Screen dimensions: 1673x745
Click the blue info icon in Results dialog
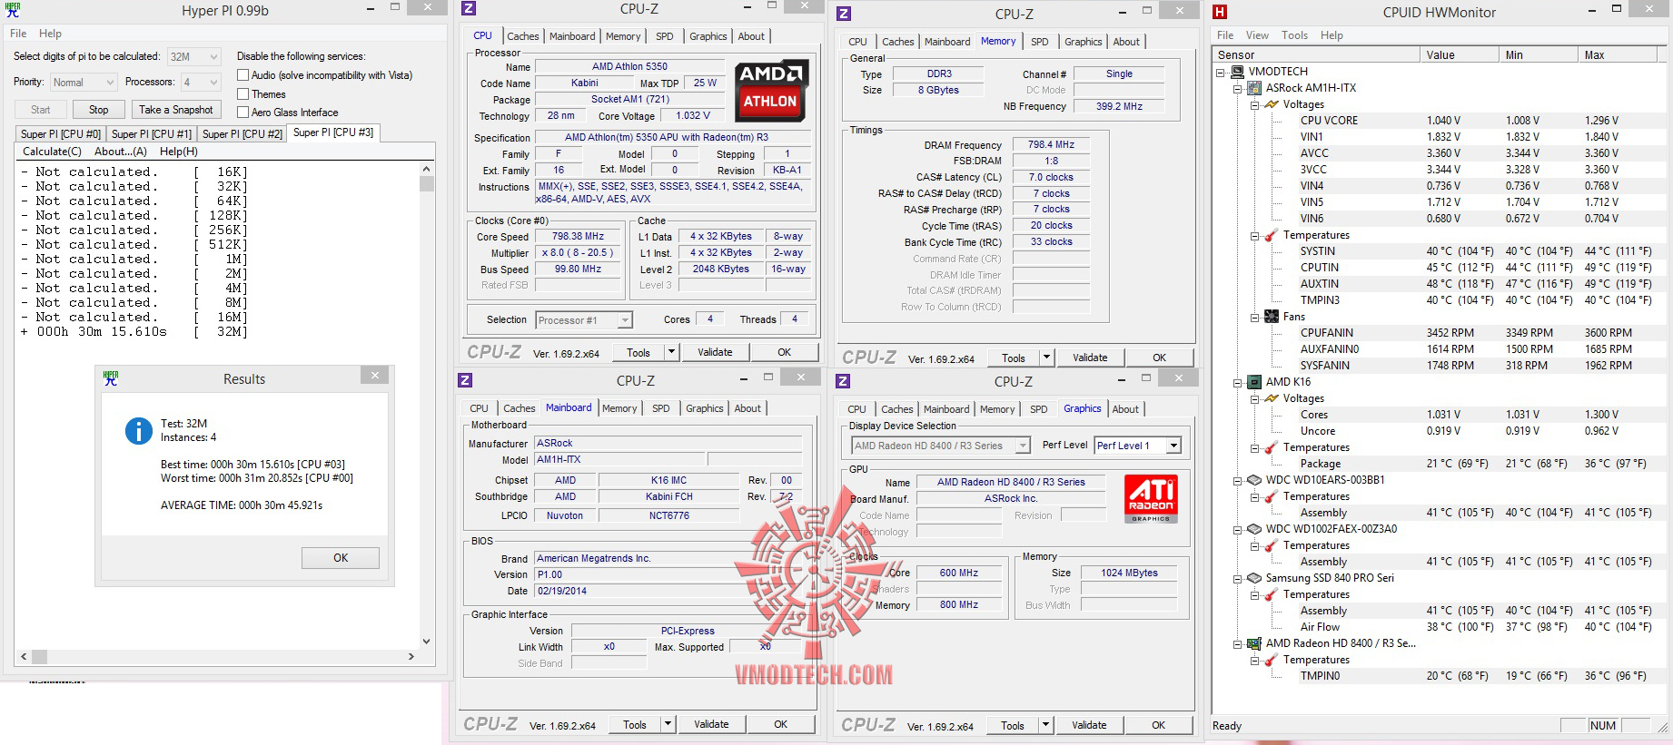click(x=138, y=431)
